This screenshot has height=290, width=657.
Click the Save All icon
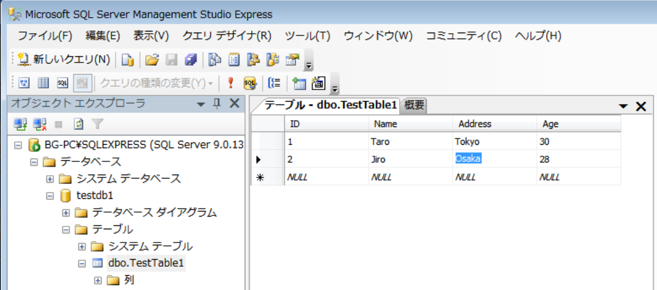[191, 60]
